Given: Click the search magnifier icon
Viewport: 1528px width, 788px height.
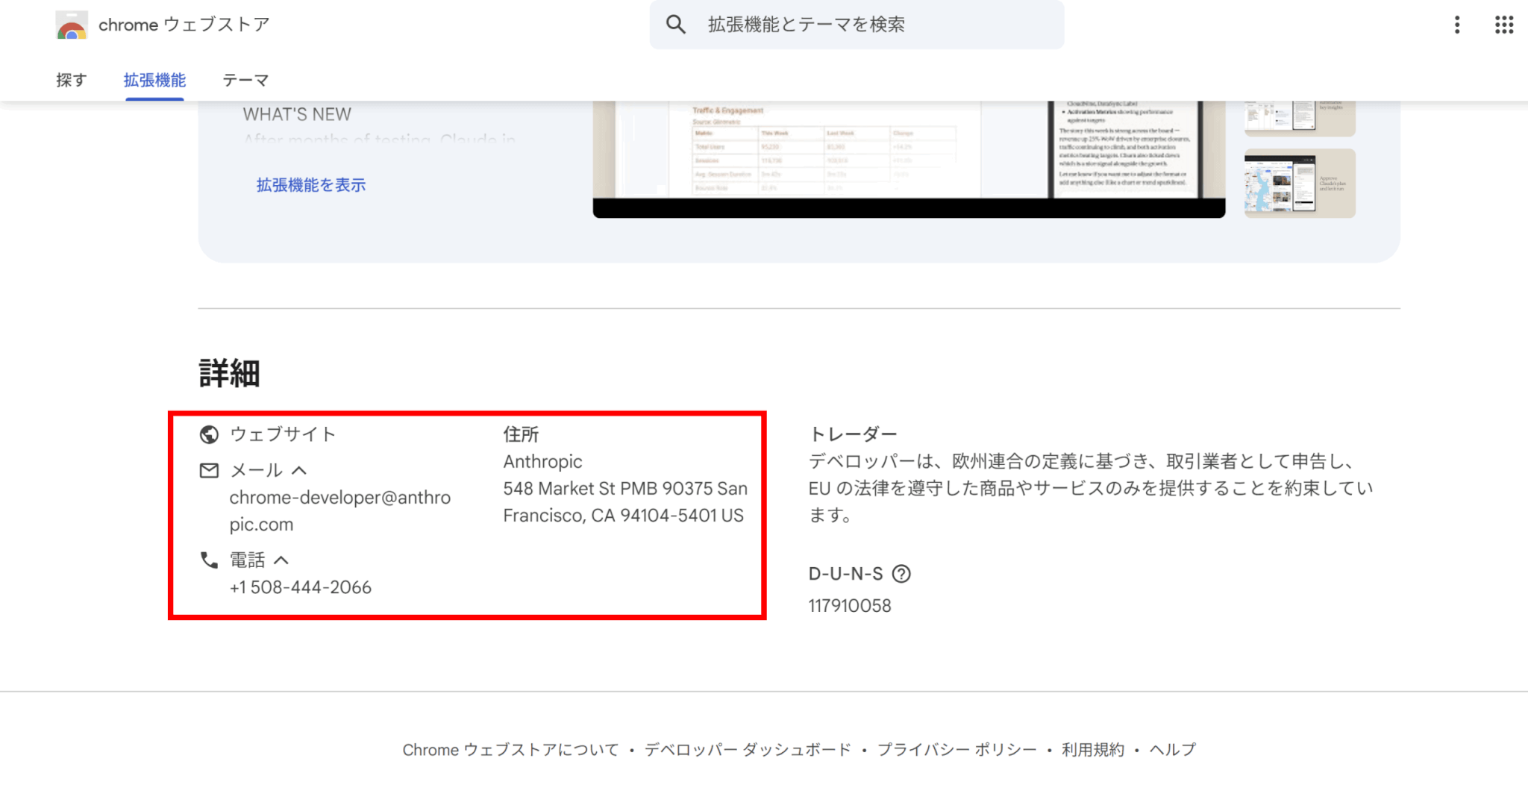Looking at the screenshot, I should 676,25.
